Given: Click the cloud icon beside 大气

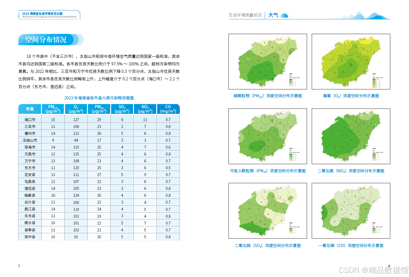Looking at the screenshot, I should click(x=284, y=15).
